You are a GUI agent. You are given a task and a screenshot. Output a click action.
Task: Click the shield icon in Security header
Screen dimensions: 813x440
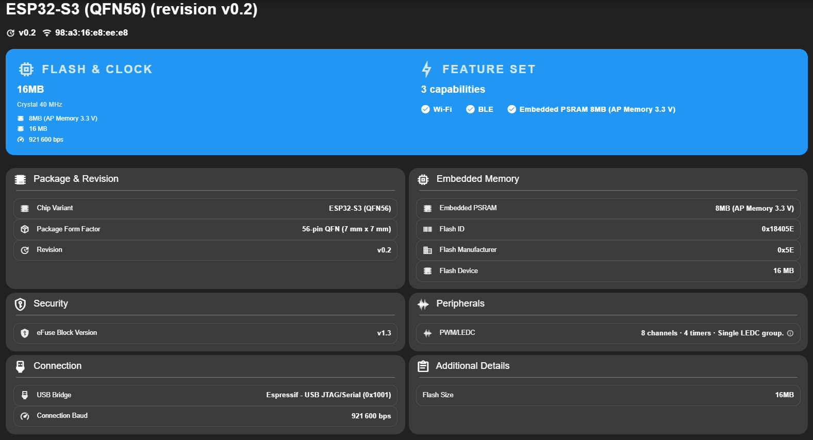pyautogui.click(x=20, y=304)
